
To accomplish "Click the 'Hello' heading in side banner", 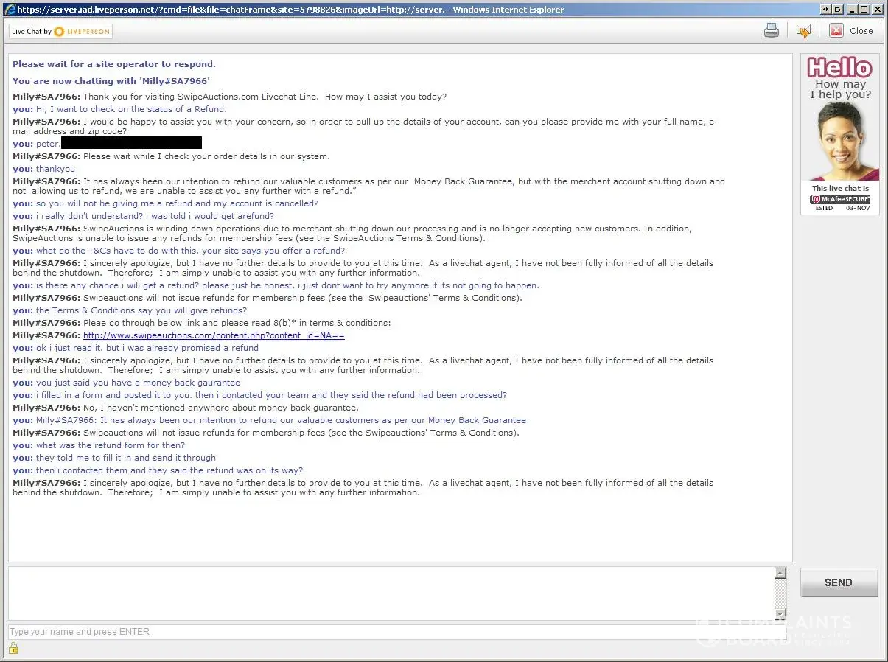I will click(839, 68).
